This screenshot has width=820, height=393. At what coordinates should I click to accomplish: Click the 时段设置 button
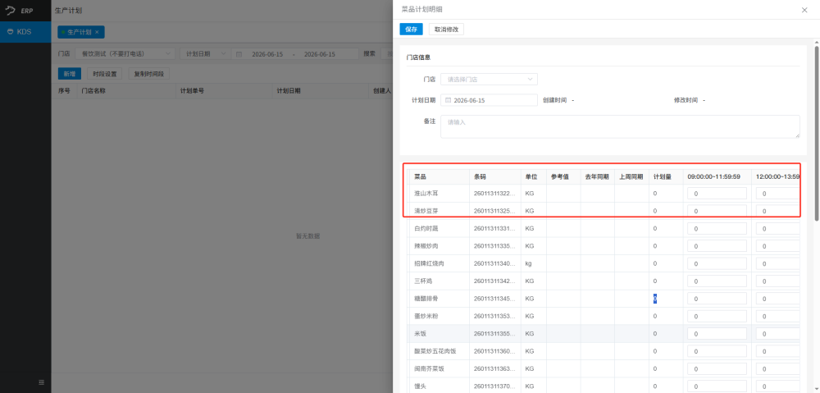(x=105, y=74)
